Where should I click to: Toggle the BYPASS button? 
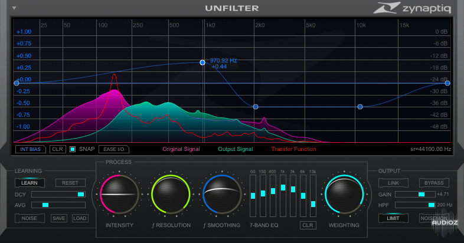pyautogui.click(x=434, y=183)
